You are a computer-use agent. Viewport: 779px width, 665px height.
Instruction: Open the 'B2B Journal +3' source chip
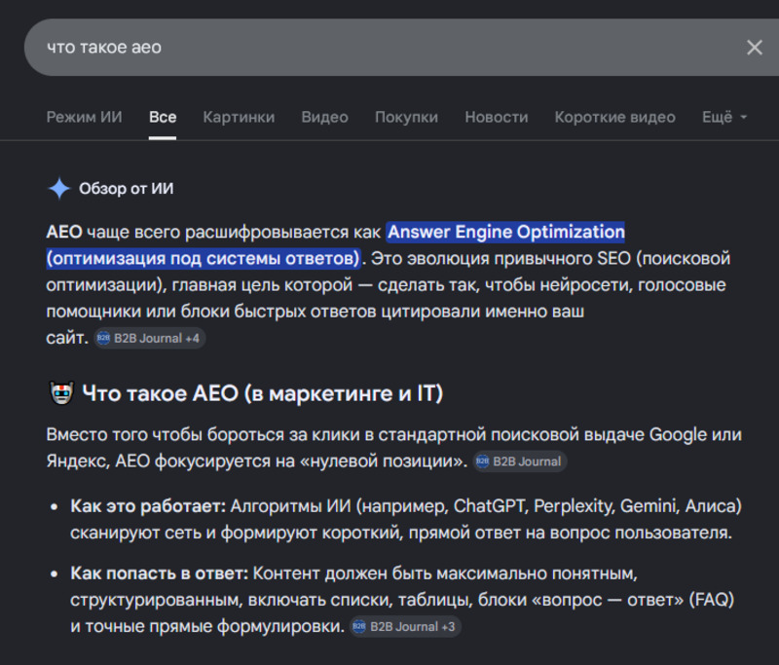405,627
